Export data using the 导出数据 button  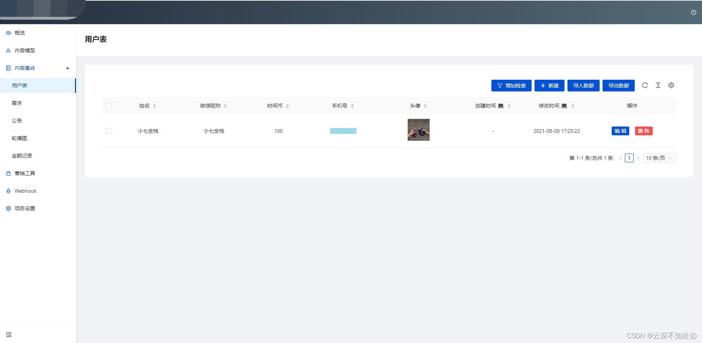click(x=618, y=85)
